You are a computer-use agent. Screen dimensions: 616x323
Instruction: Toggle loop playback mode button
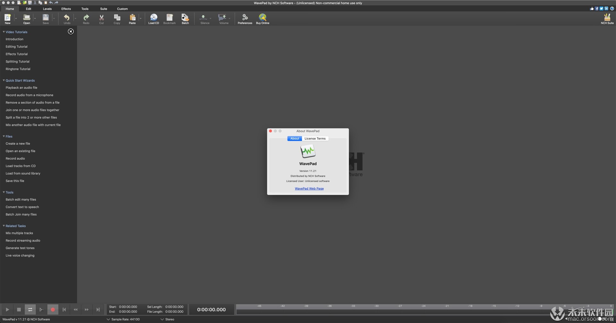pyautogui.click(x=30, y=310)
